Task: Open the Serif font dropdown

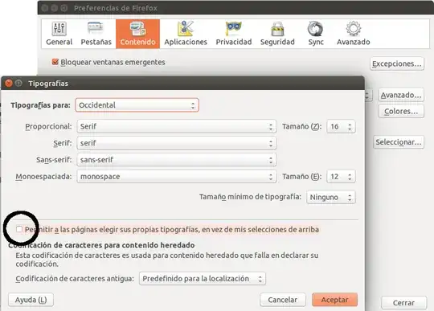Action: click(177, 143)
